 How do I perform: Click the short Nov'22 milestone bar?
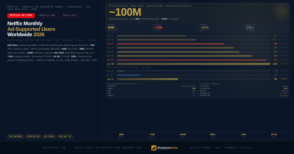pyautogui.click(x=121, y=71)
